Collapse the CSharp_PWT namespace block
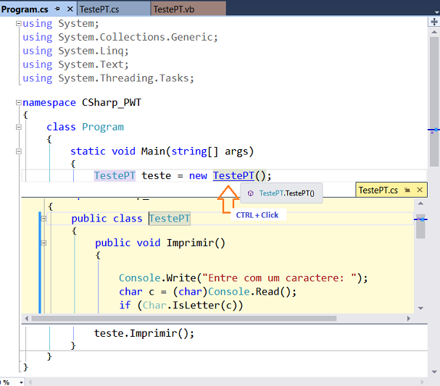 pos(19,103)
